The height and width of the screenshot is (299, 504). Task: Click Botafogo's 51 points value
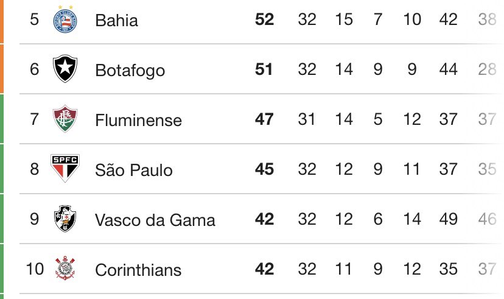pos(265,70)
